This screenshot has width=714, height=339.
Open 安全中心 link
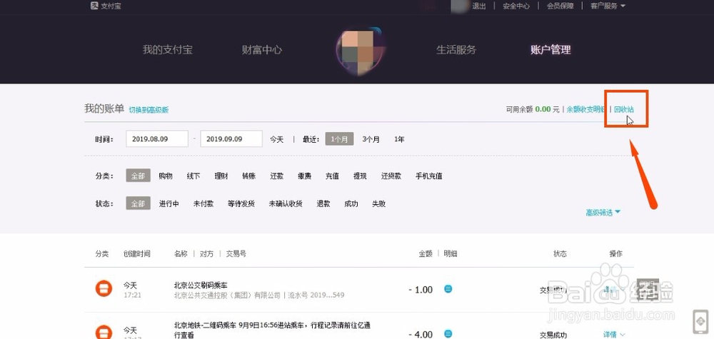516,6
